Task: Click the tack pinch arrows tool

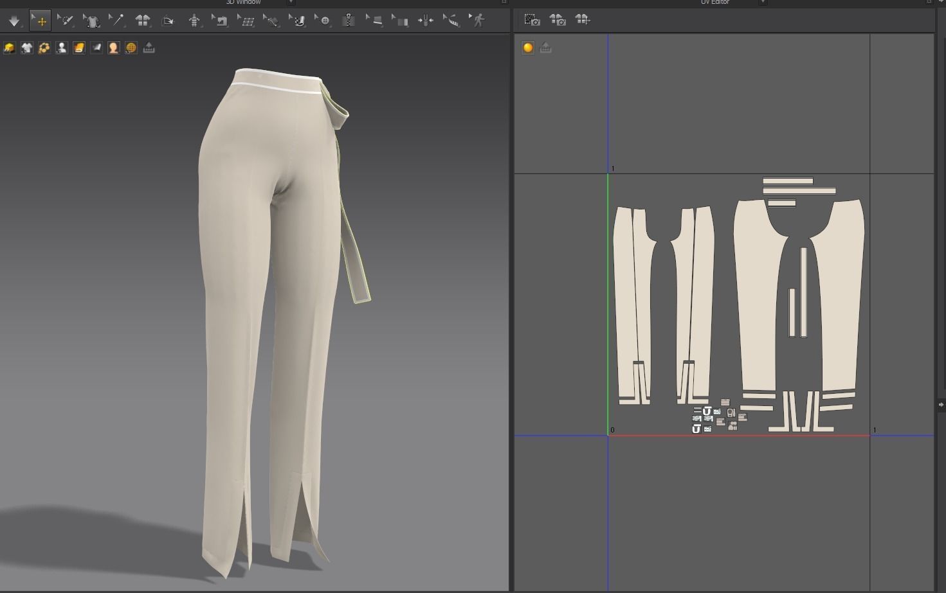Action: (426, 21)
